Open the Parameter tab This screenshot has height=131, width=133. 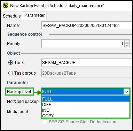pyautogui.click(x=34, y=15)
